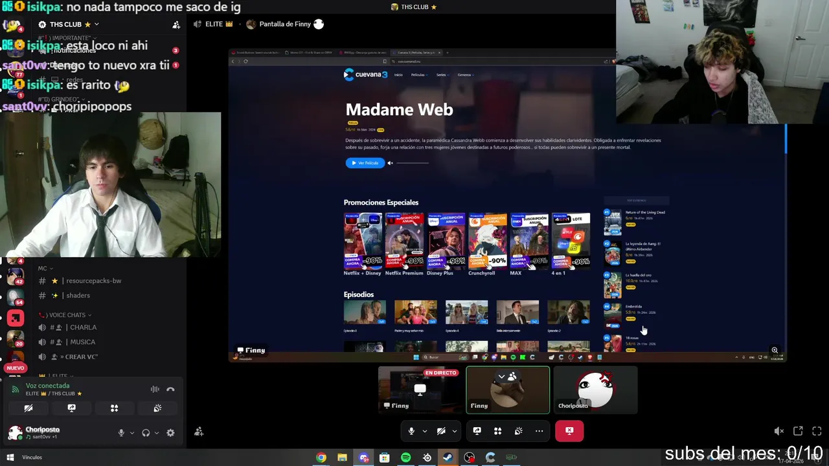The height and width of the screenshot is (466, 829).
Task: Toggle camera in call control bar
Action: coord(441,431)
